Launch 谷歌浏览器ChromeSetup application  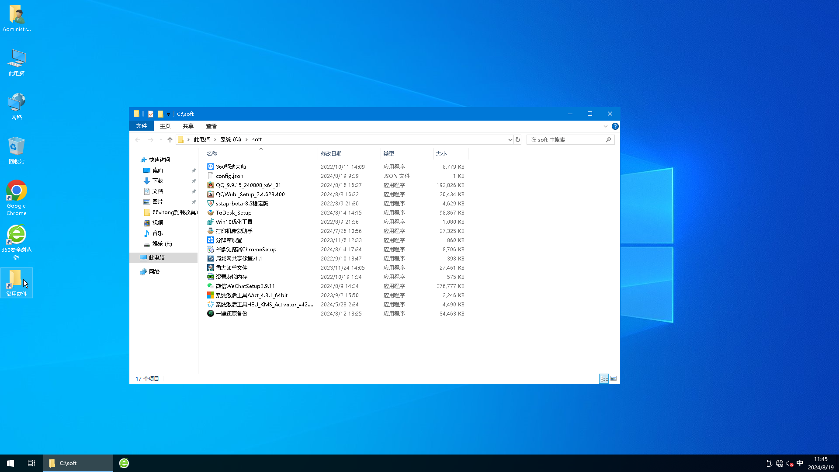point(246,249)
